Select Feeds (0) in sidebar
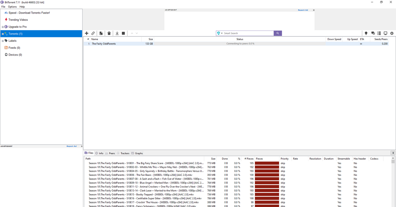The height and width of the screenshot is (207, 396). click(14, 48)
